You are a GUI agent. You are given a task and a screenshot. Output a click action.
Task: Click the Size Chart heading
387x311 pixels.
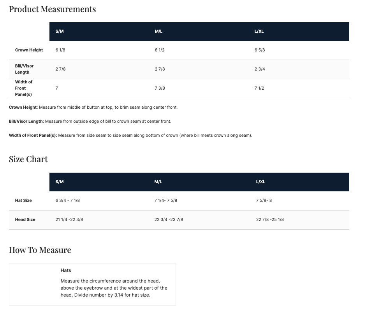28,159
